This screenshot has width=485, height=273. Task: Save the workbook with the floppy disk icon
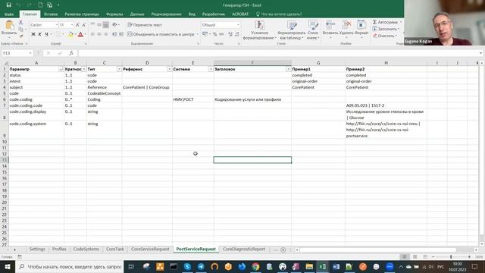[x=8, y=5]
